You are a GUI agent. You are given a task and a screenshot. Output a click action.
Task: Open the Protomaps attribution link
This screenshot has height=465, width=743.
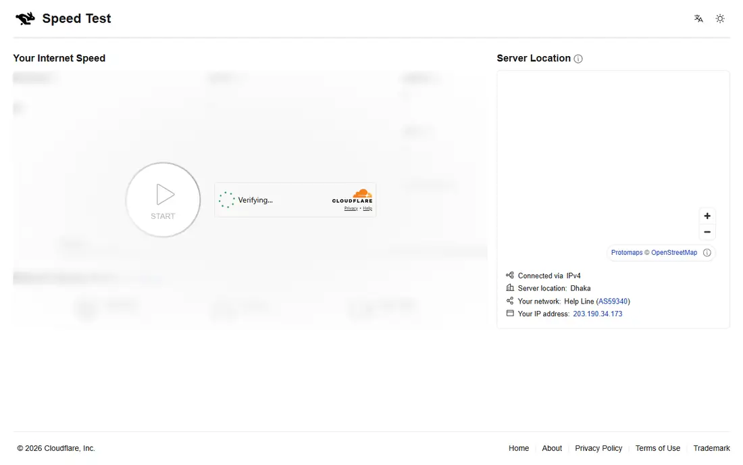point(626,253)
